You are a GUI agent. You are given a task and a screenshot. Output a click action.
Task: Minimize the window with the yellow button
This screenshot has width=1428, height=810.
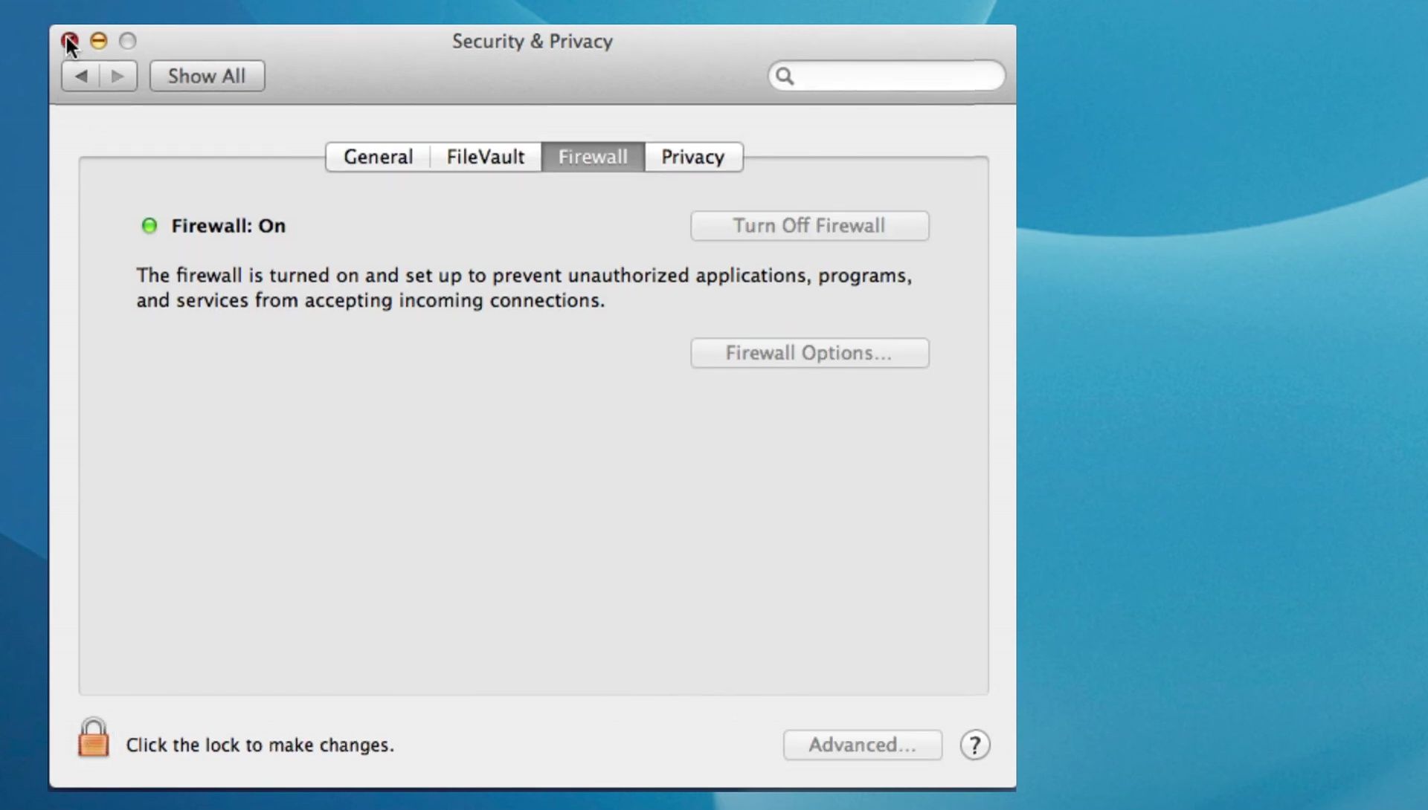98,40
